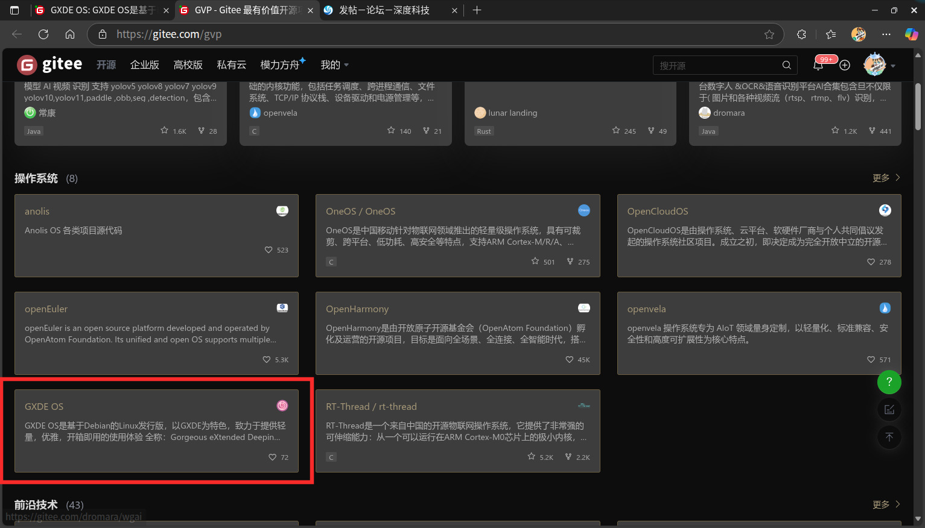Click the page vertical scrollbar thumb
This screenshot has height=528, width=925.
[x=918, y=107]
